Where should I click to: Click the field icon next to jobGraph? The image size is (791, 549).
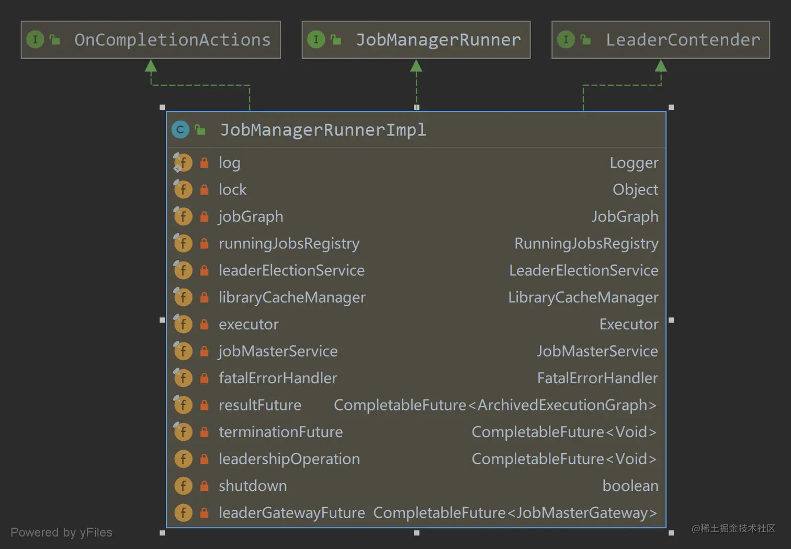183,216
